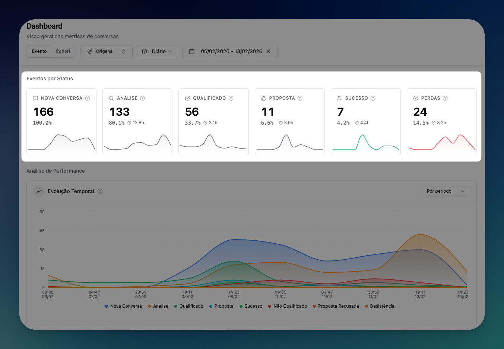
Task: Click the crossed-circle icon on Perdas card
Action: 415,98
